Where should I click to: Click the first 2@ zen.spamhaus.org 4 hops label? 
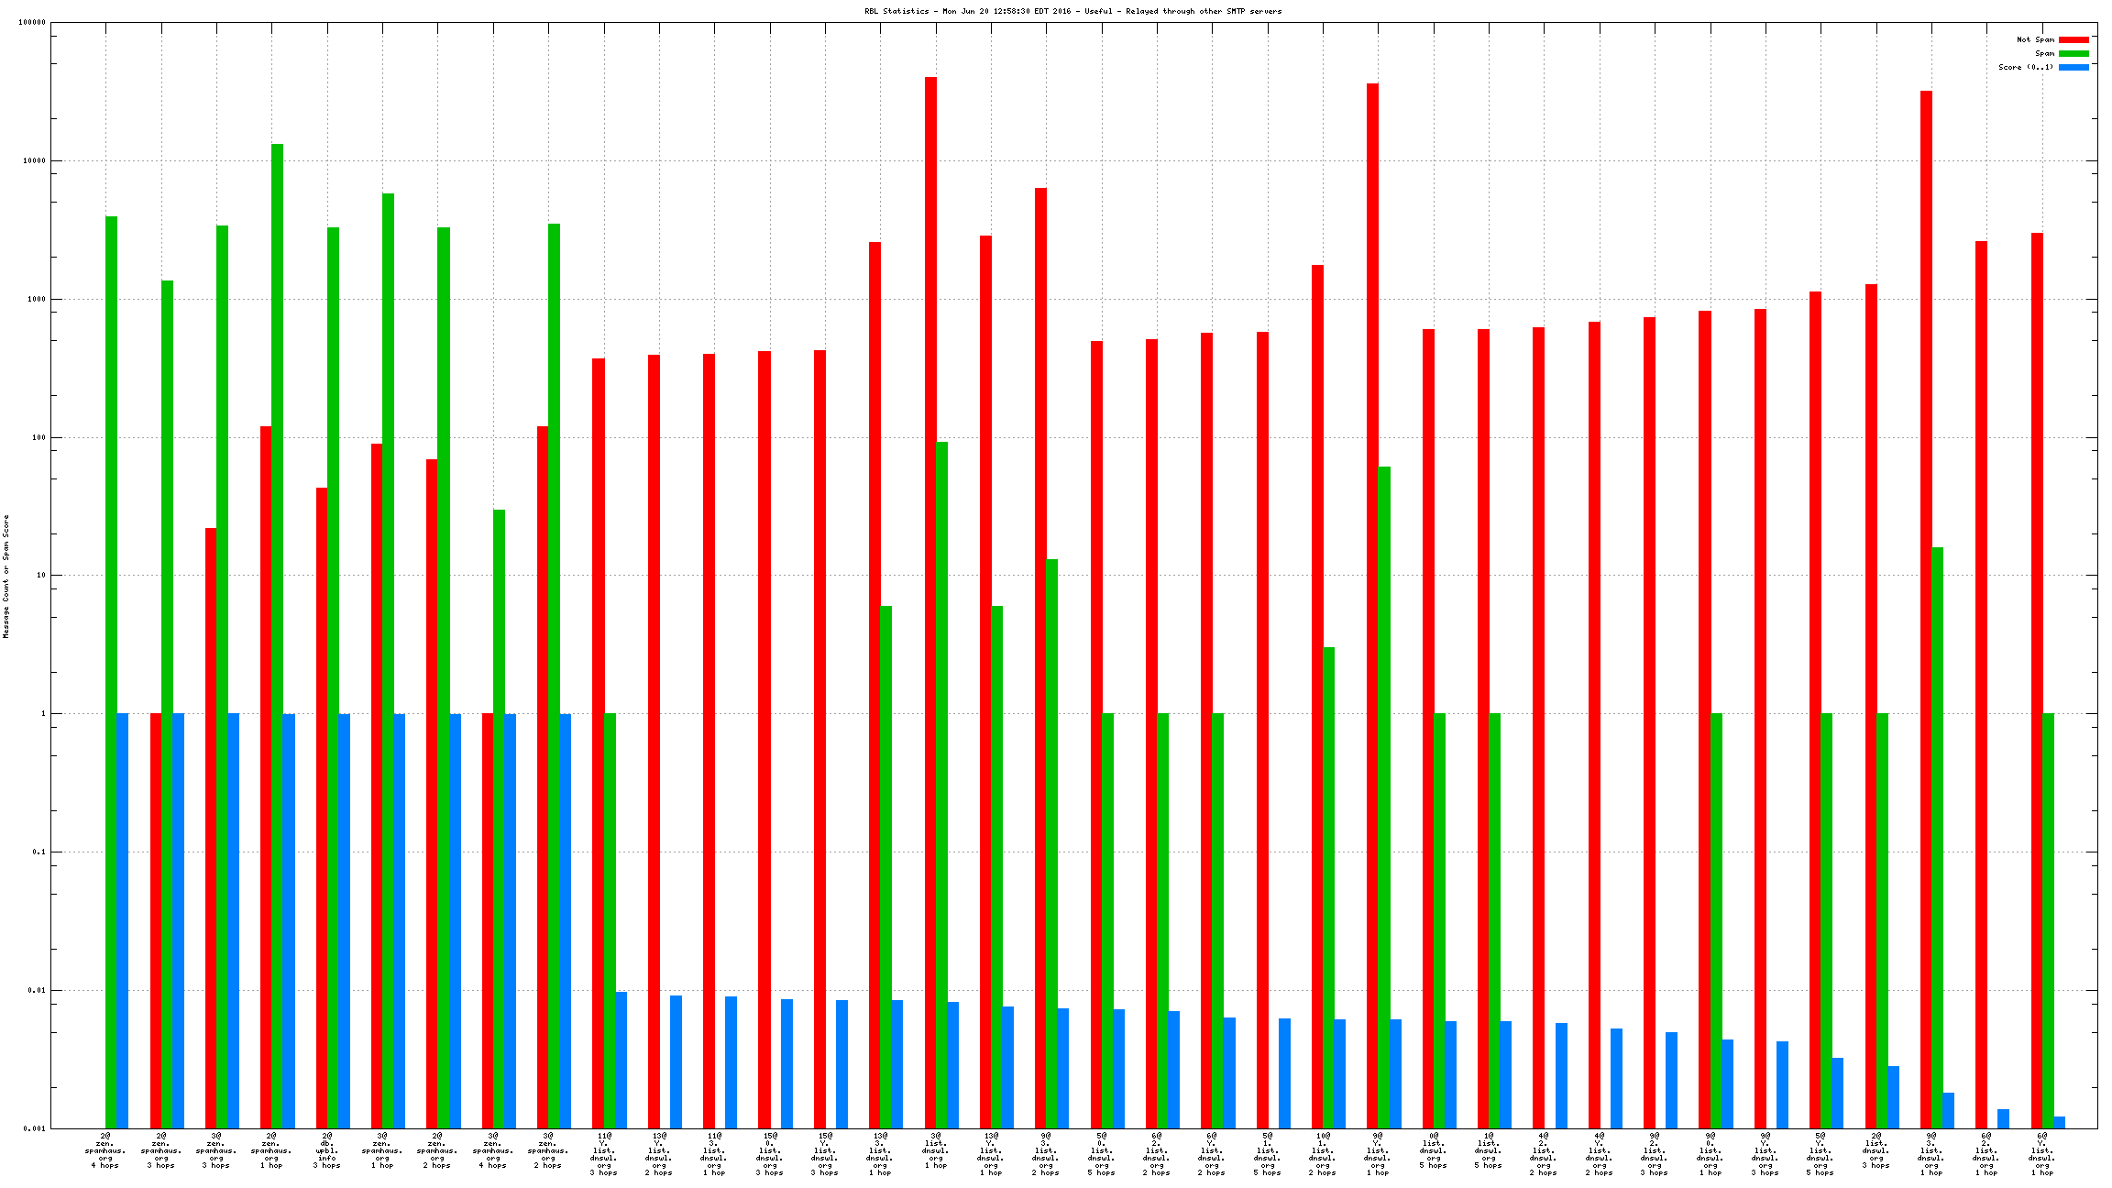[105, 1150]
